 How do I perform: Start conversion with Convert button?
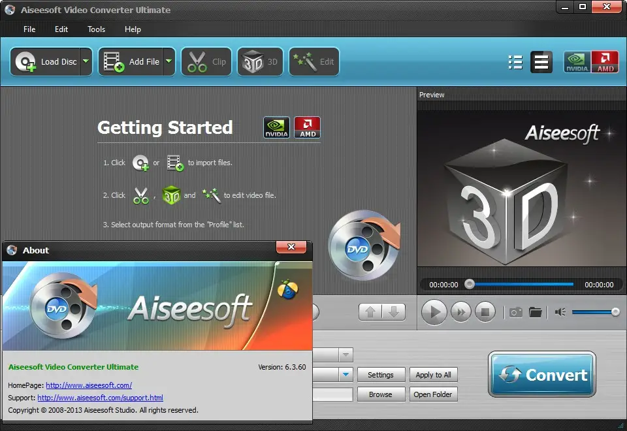click(x=542, y=375)
